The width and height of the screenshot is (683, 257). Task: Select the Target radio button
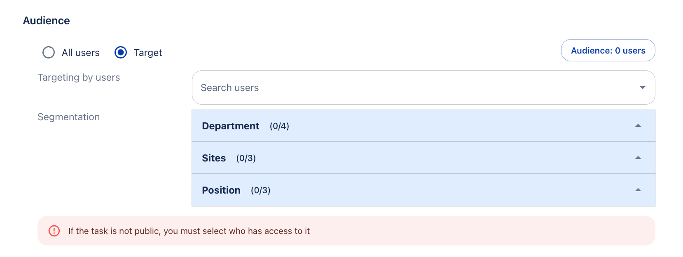point(121,52)
